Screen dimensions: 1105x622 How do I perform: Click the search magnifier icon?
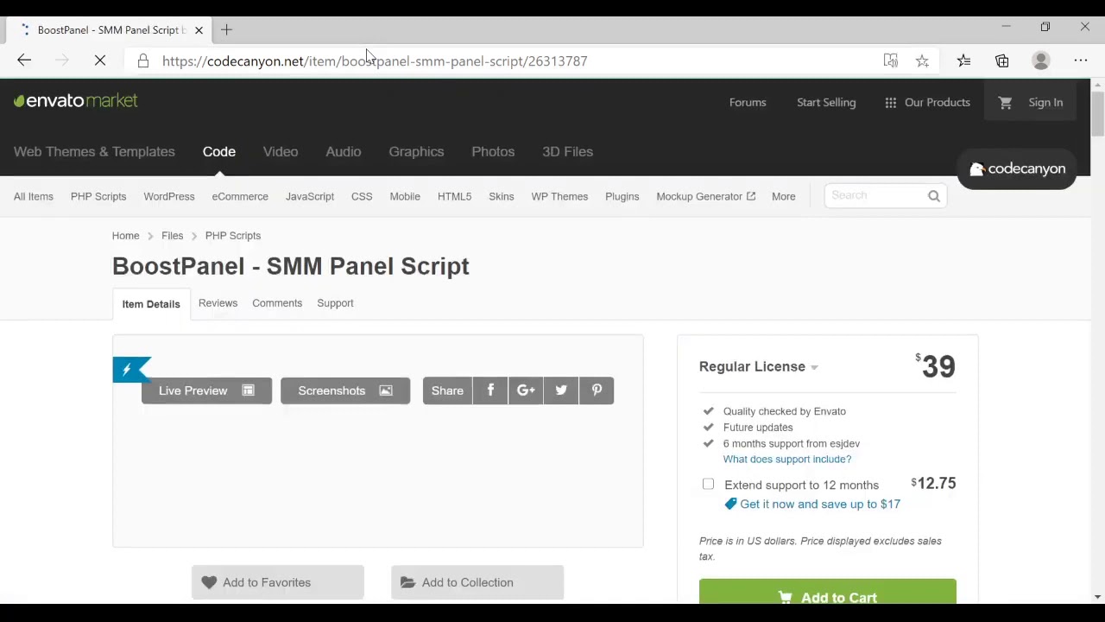934,196
